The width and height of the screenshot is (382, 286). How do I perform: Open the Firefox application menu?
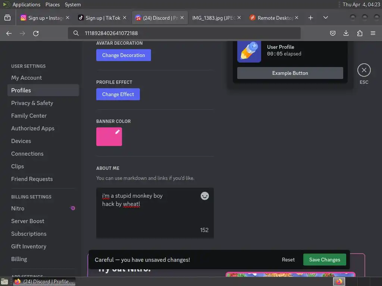pos(373,33)
